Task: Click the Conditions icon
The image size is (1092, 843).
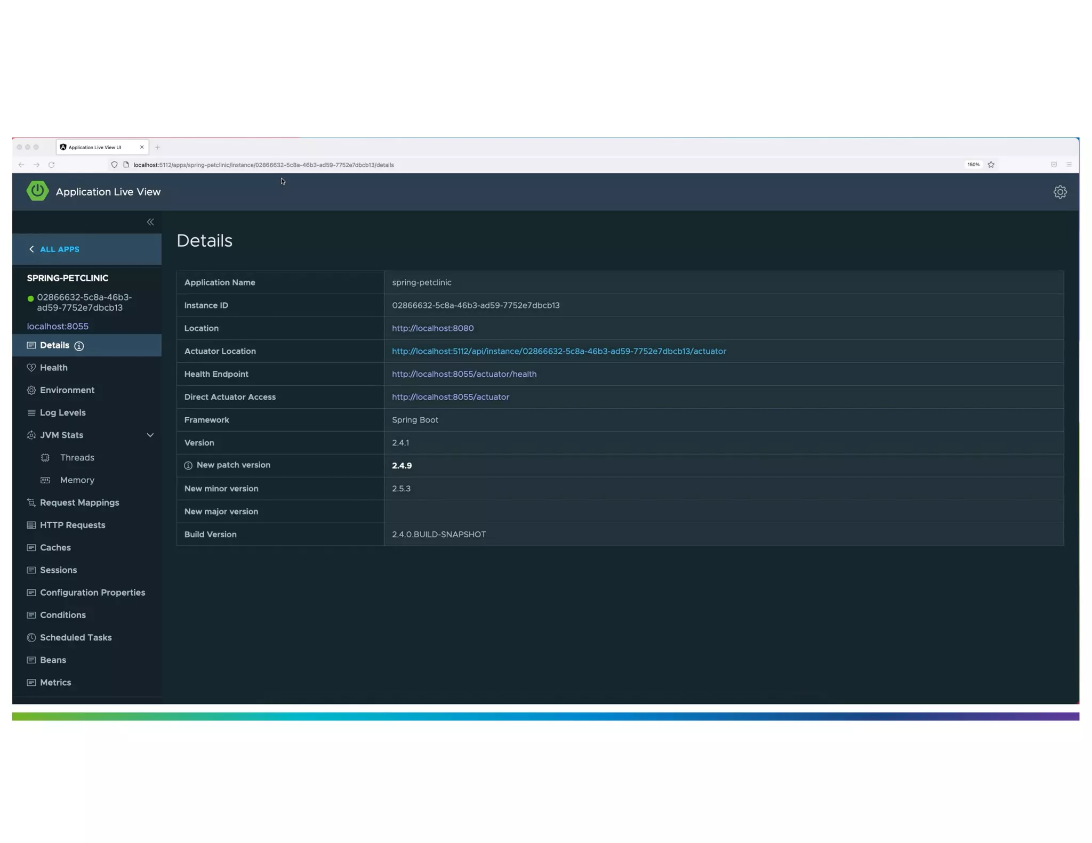Action: [31, 615]
